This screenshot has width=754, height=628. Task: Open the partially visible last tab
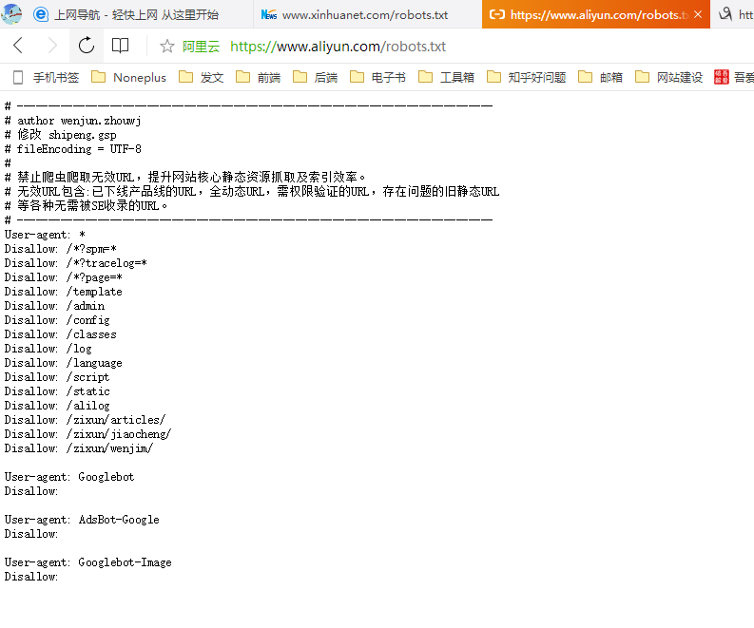point(733,14)
